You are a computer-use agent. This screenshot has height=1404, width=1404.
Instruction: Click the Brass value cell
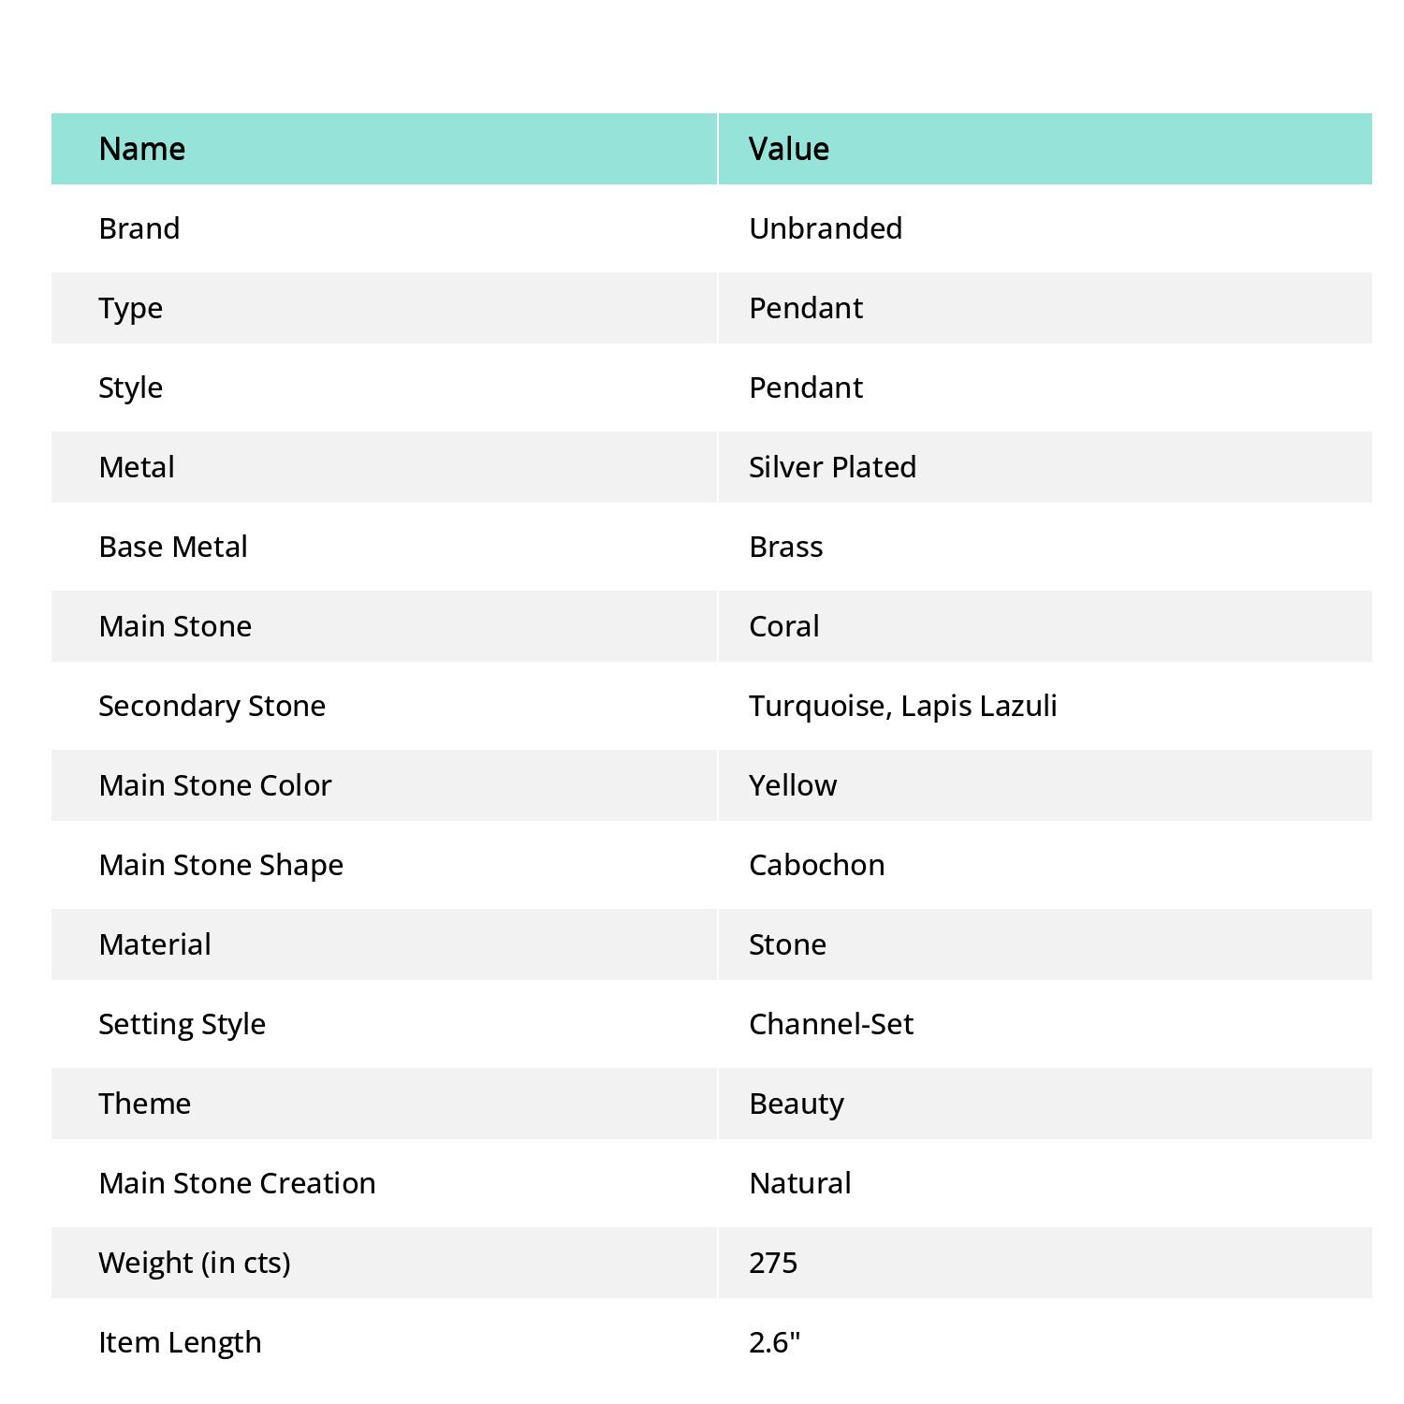click(786, 547)
